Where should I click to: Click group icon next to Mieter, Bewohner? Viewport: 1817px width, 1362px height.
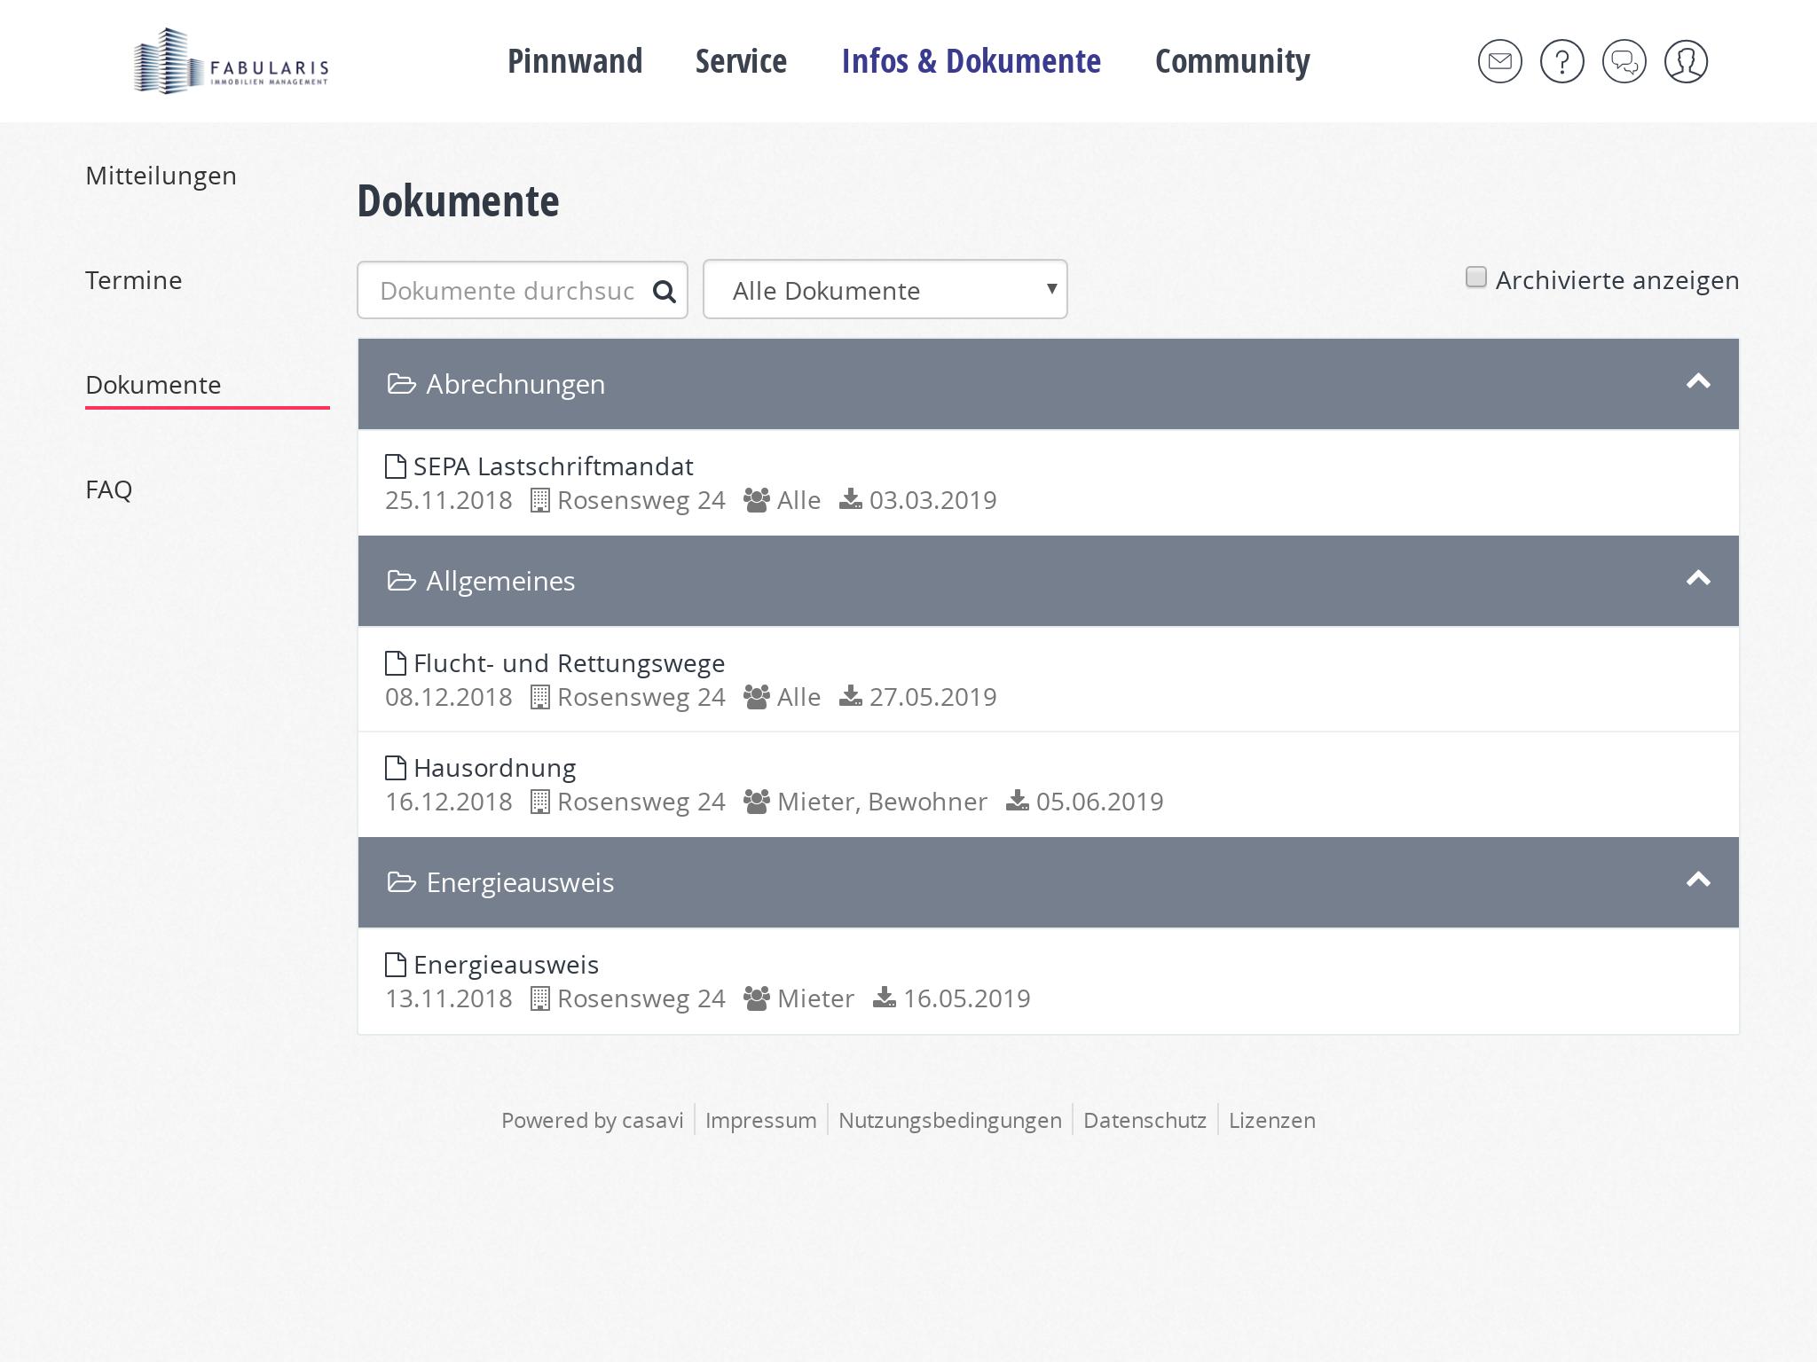(x=757, y=802)
